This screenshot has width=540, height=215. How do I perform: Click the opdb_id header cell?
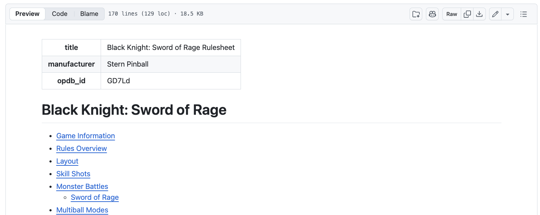[72, 81]
